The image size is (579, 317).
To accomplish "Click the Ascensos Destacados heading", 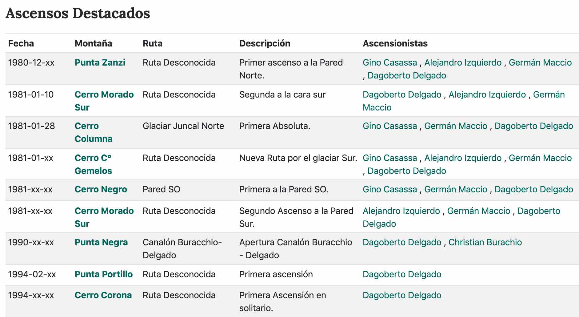I will [78, 13].
